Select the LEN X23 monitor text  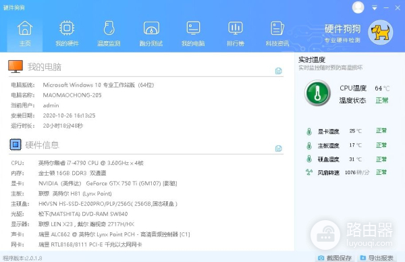click(86, 224)
